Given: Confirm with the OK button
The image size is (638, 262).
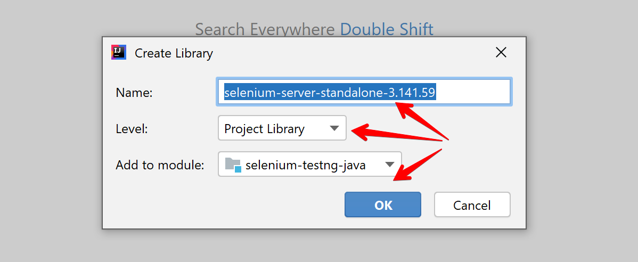Looking at the screenshot, I should coord(383,204).
